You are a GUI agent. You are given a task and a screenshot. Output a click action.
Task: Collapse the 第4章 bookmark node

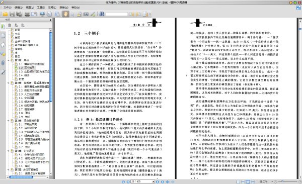click(8, 151)
